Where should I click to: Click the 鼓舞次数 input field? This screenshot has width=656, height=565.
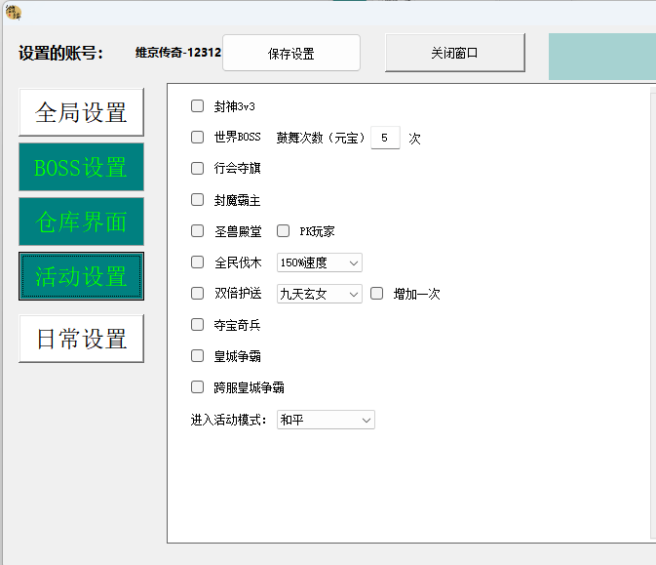click(385, 138)
